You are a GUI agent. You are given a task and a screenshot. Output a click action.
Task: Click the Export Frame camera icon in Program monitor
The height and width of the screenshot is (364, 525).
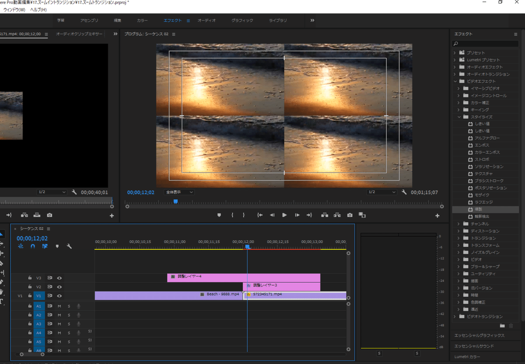point(350,215)
